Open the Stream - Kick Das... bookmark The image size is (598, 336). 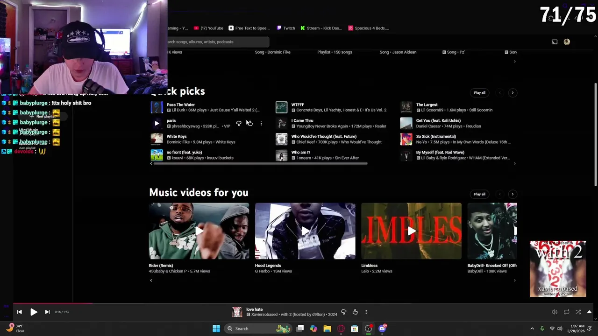(321, 28)
